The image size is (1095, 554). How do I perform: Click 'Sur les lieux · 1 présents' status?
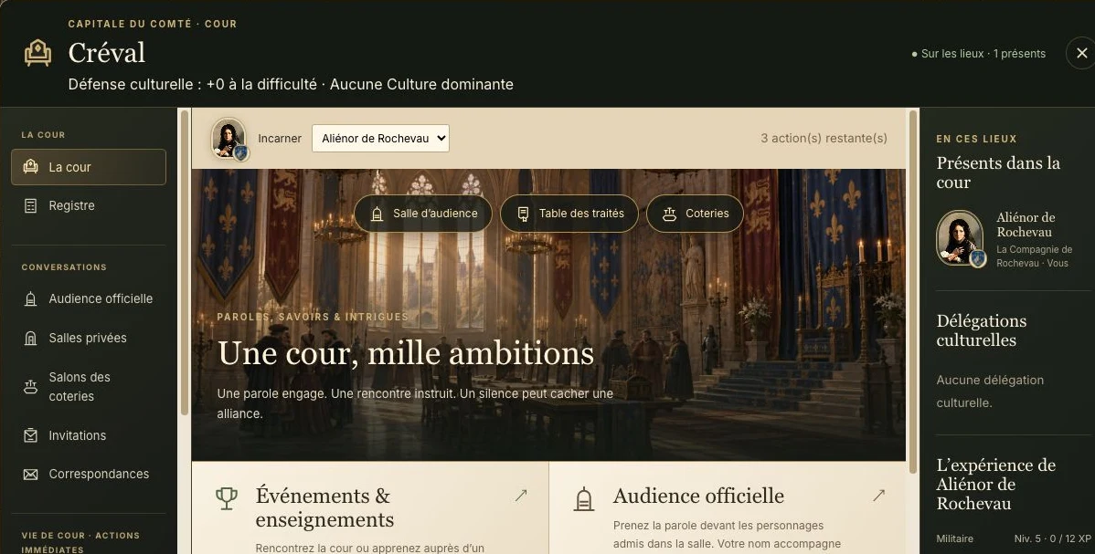(x=979, y=54)
